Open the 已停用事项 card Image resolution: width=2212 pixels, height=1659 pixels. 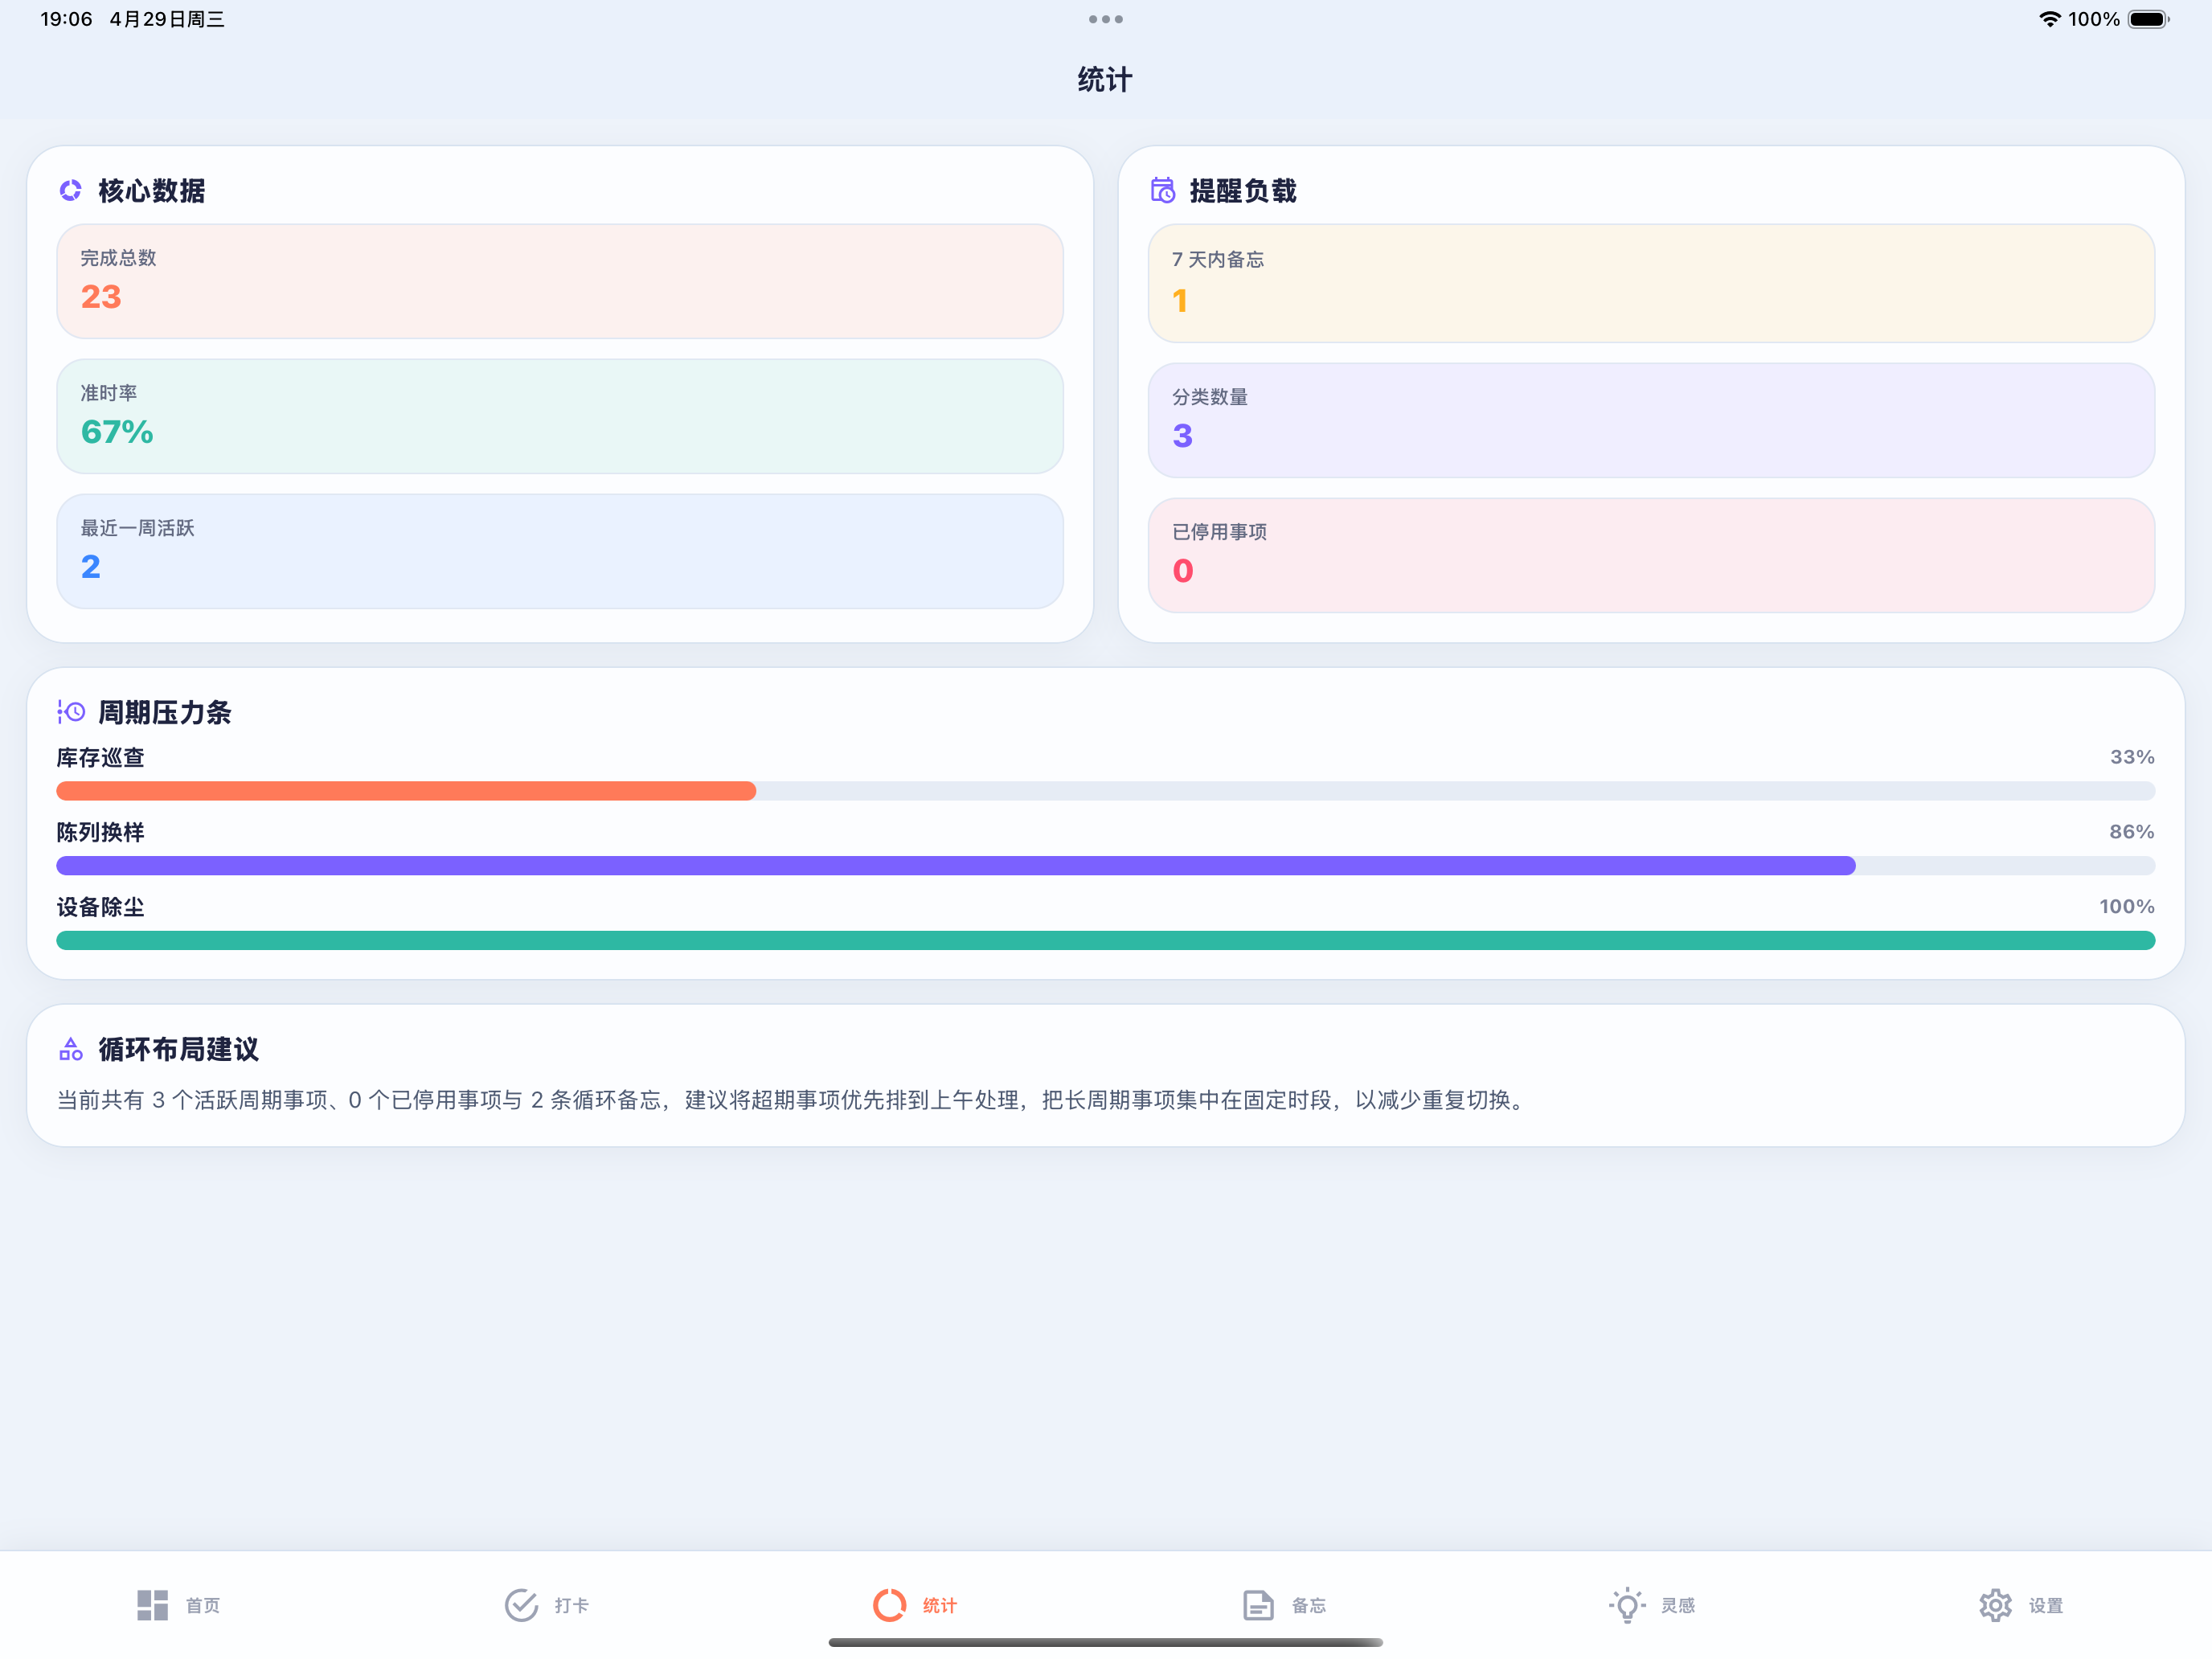coord(1651,555)
